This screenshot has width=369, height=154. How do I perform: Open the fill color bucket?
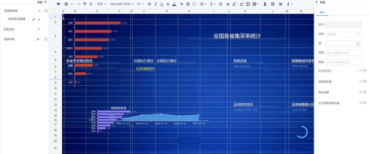click(182, 4)
